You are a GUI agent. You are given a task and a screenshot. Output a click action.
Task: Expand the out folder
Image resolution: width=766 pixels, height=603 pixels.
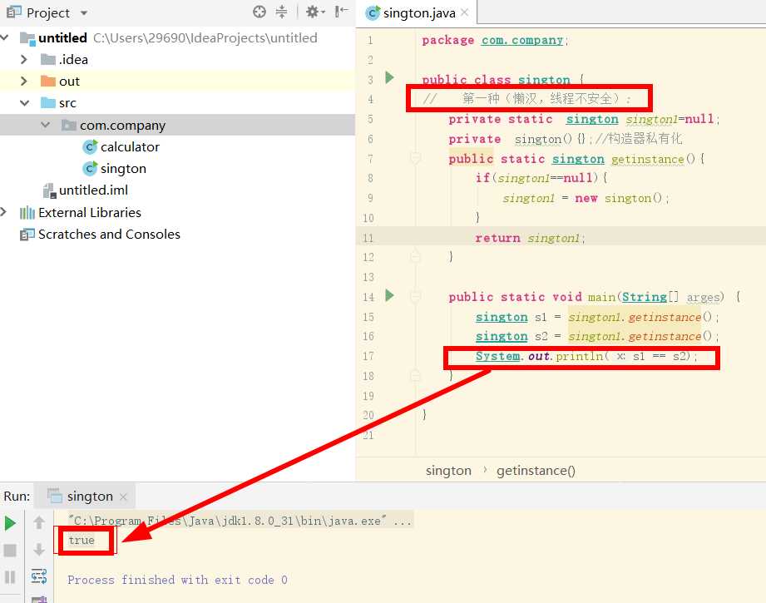click(23, 82)
